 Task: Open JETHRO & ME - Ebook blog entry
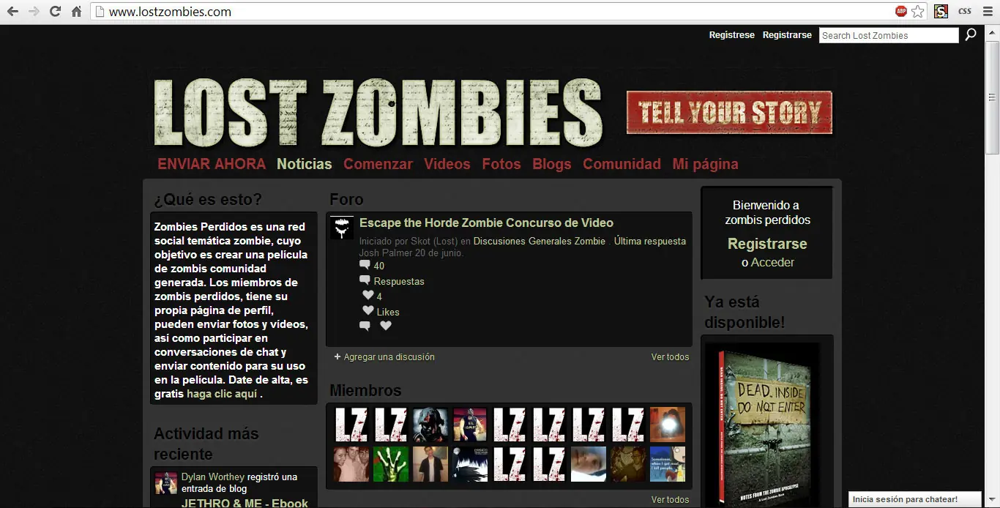pos(245,503)
